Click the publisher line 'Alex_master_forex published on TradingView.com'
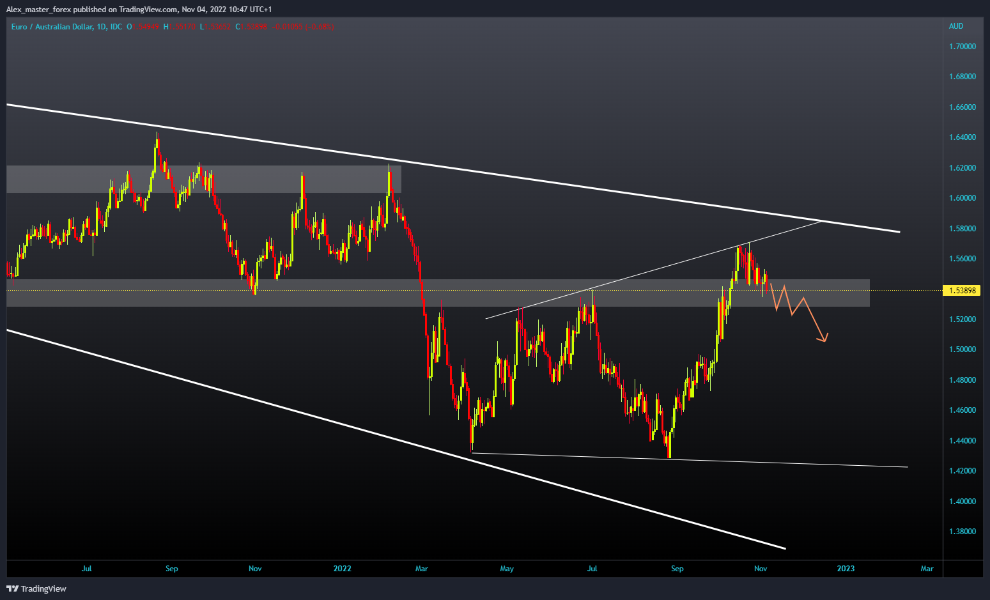990x600 pixels. (x=91, y=10)
